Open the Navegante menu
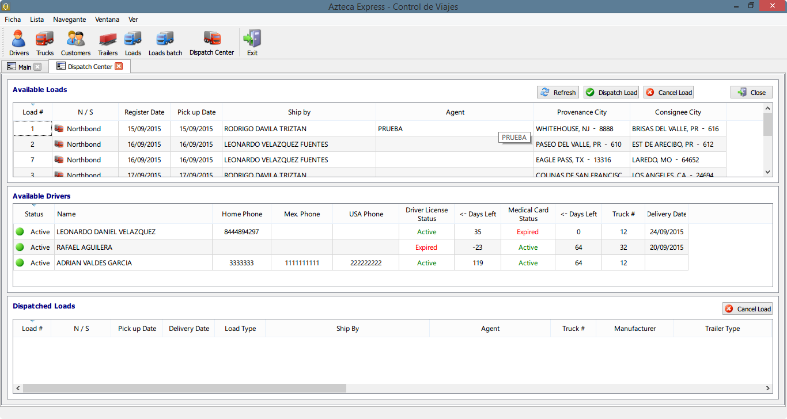The image size is (787, 419). (x=69, y=20)
